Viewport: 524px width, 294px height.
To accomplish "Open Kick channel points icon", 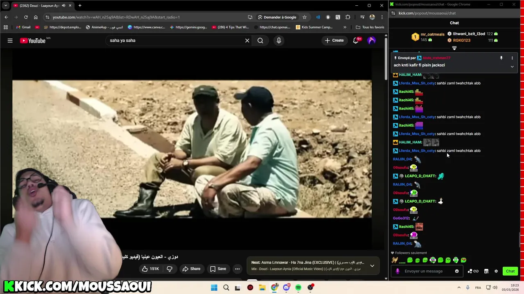I will point(473,271).
